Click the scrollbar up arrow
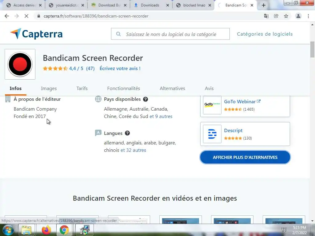The height and width of the screenshot is (236, 315). 313,25
